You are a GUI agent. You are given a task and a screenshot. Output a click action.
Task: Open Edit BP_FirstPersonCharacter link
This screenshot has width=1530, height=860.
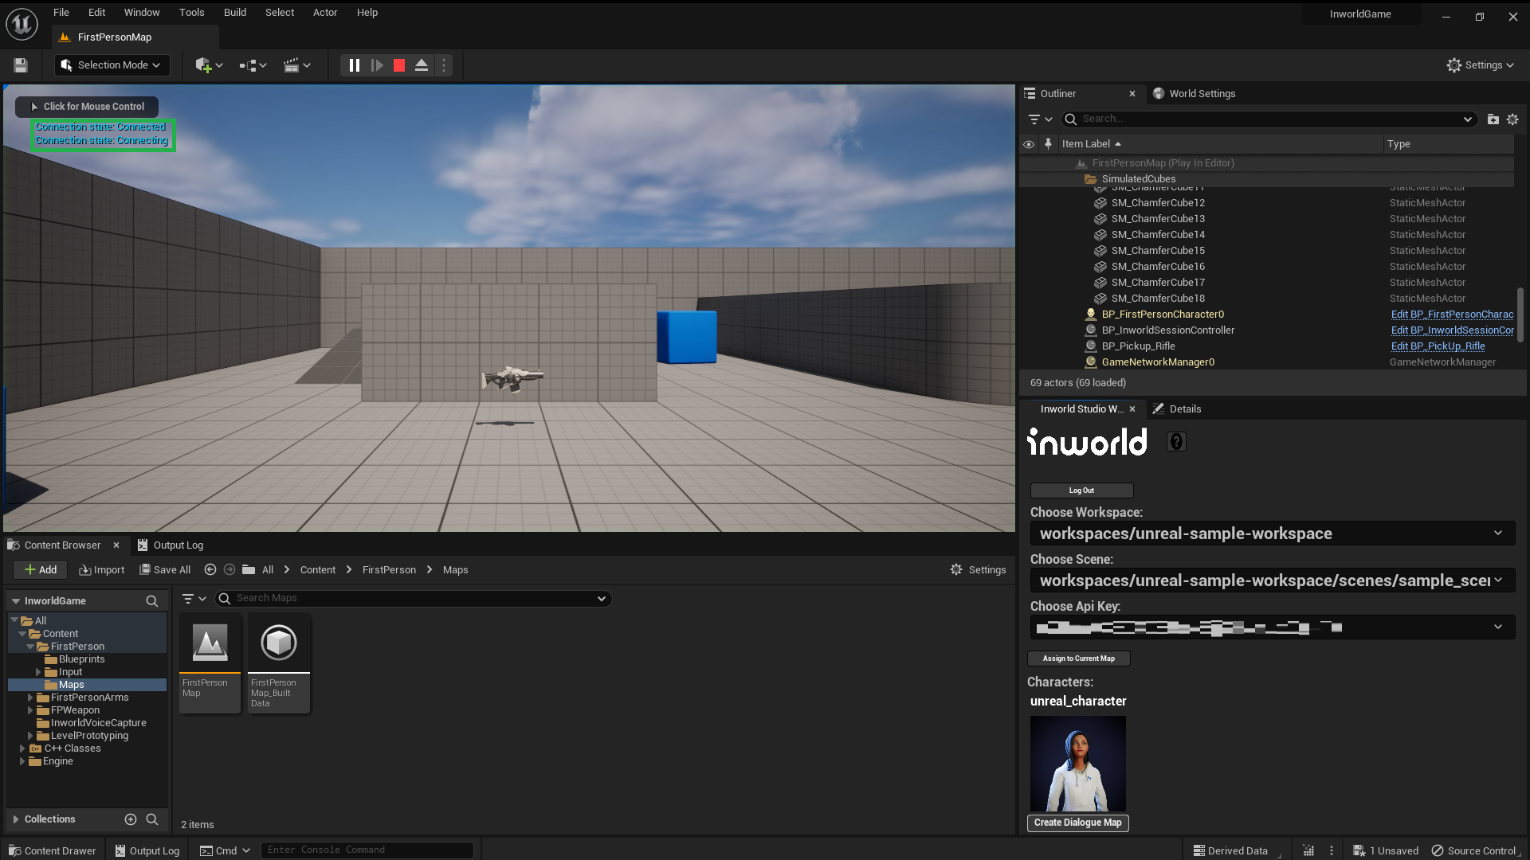(1452, 315)
